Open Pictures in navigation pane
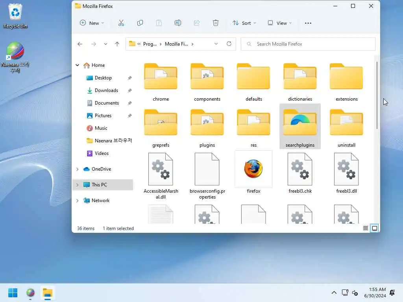Screen dimensions: 403x302 coord(103,116)
